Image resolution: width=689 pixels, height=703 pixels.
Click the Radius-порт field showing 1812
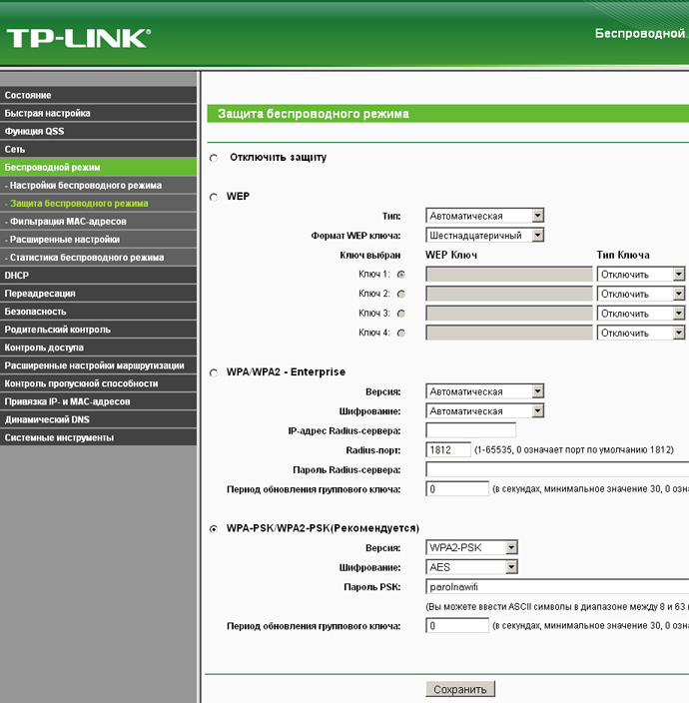click(x=447, y=449)
